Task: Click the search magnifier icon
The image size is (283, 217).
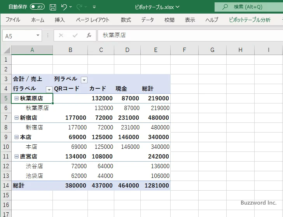Action: coord(225,7)
